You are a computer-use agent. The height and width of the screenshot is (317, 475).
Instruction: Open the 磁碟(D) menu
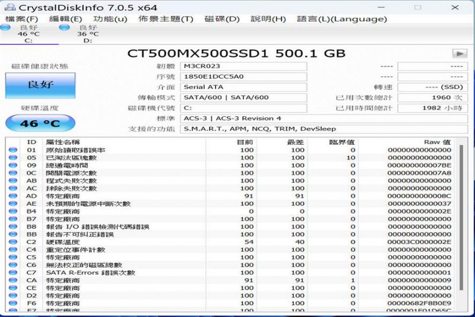(x=222, y=19)
